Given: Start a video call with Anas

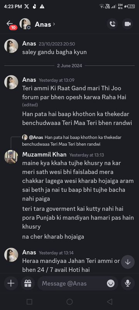Looking at the screenshot, I should click(127, 24).
